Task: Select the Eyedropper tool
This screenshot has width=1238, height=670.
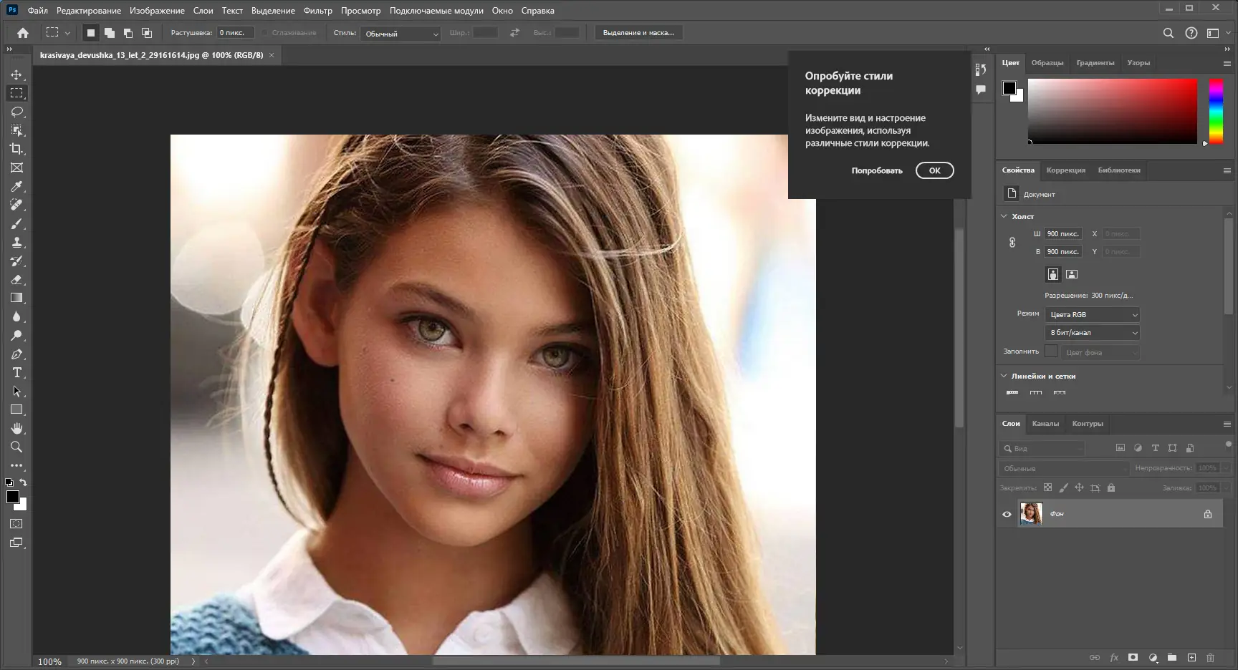Action: point(16,186)
